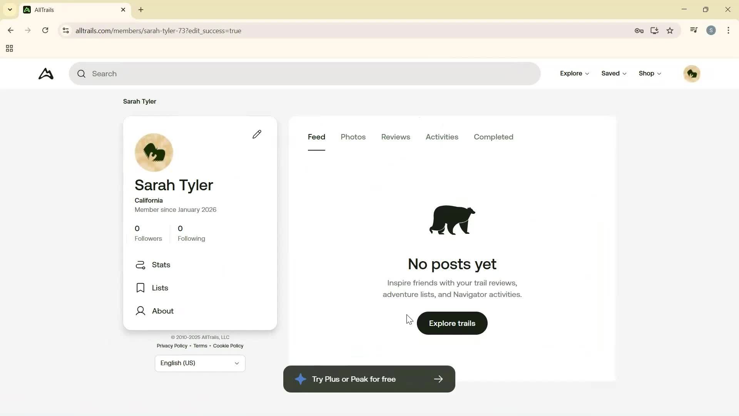The width and height of the screenshot is (739, 416).
Task: Open a new browser tab
Action: 141,10
